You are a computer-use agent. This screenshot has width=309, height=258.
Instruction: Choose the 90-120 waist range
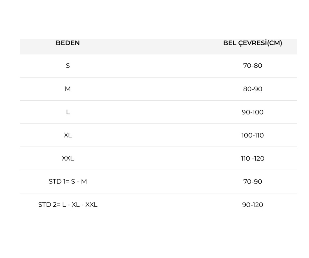click(252, 205)
